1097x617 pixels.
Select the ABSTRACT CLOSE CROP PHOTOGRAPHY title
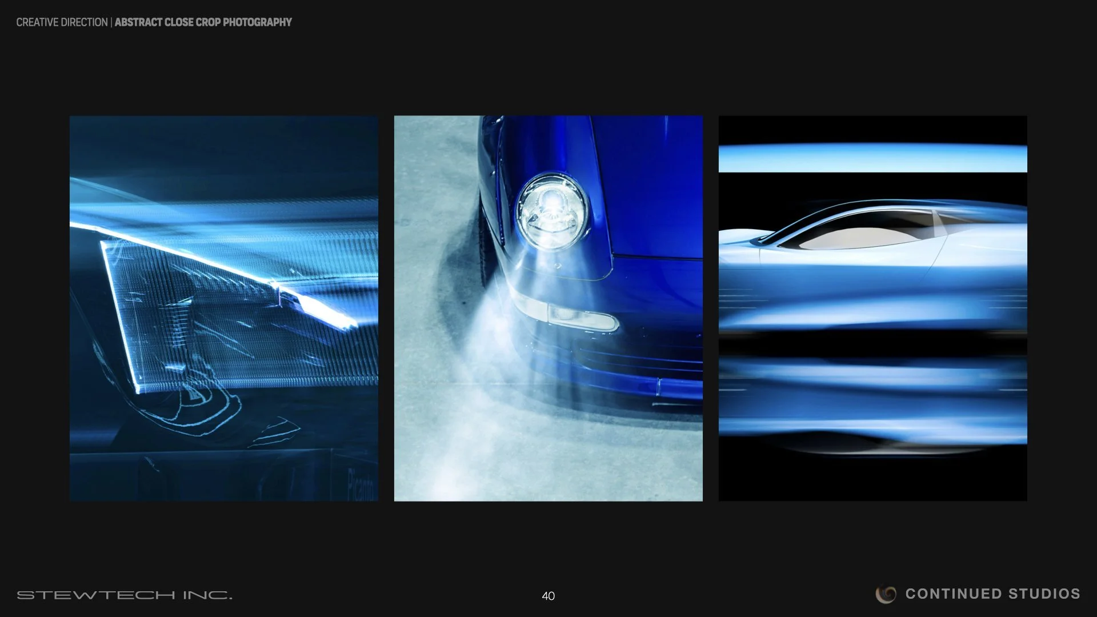click(x=203, y=22)
